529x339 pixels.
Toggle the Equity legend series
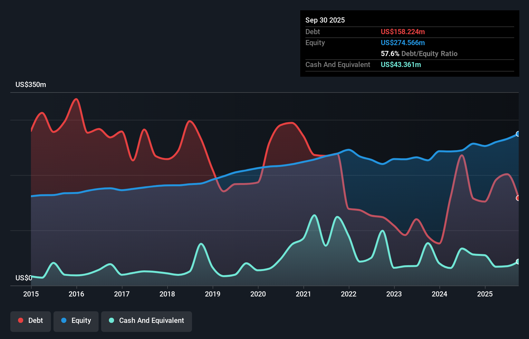click(x=76, y=321)
